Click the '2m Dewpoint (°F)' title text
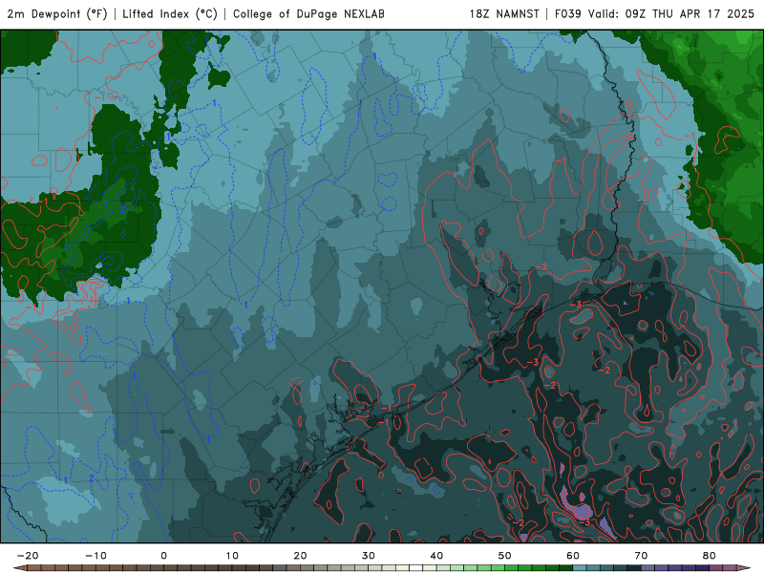 tap(57, 13)
